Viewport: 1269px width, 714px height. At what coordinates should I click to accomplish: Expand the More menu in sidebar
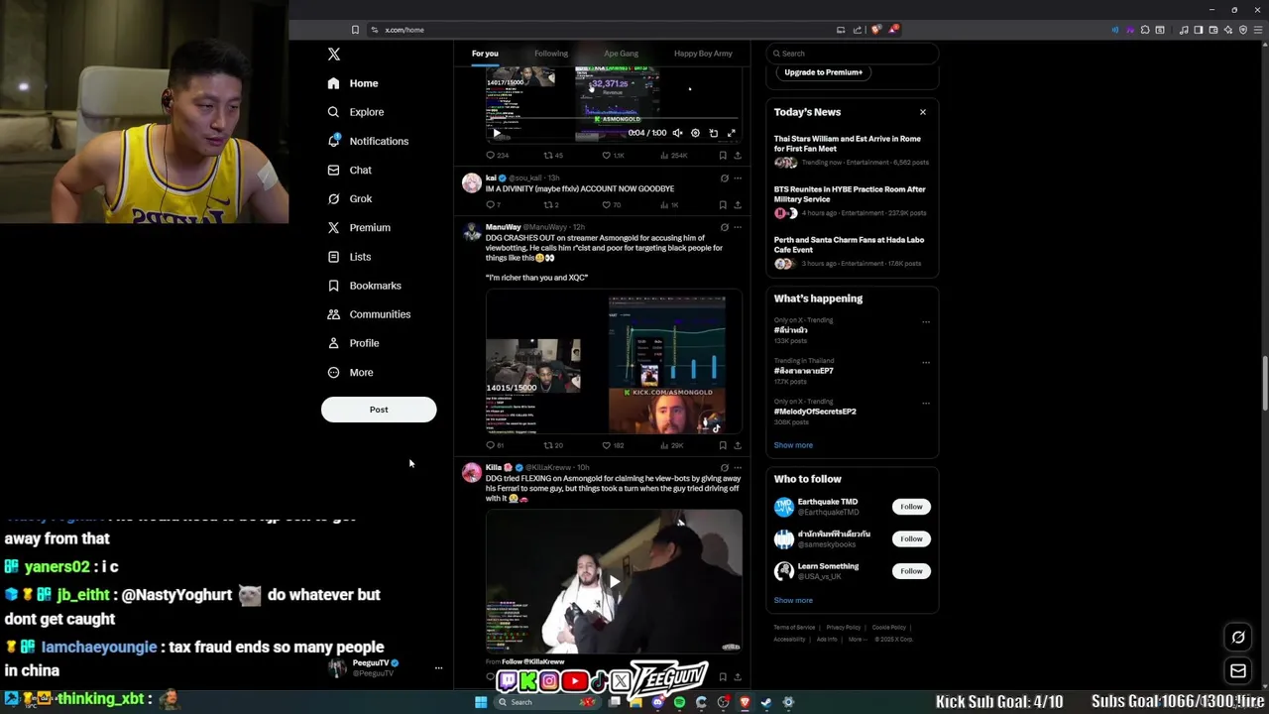350,372
